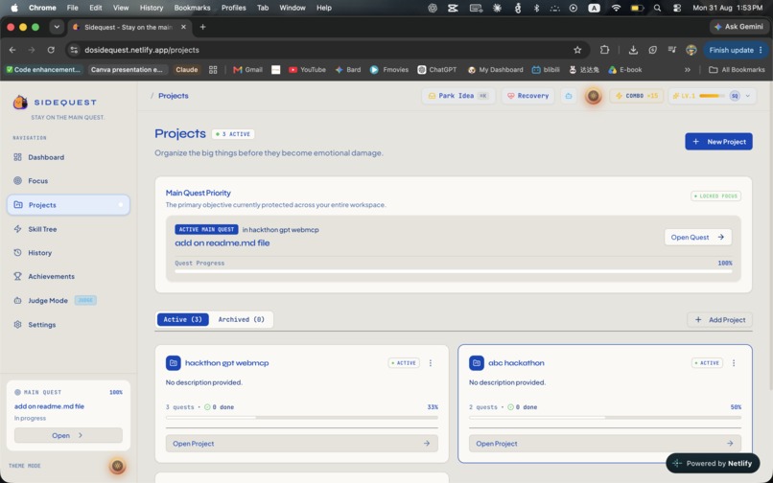Click Add Project button

pos(719,320)
